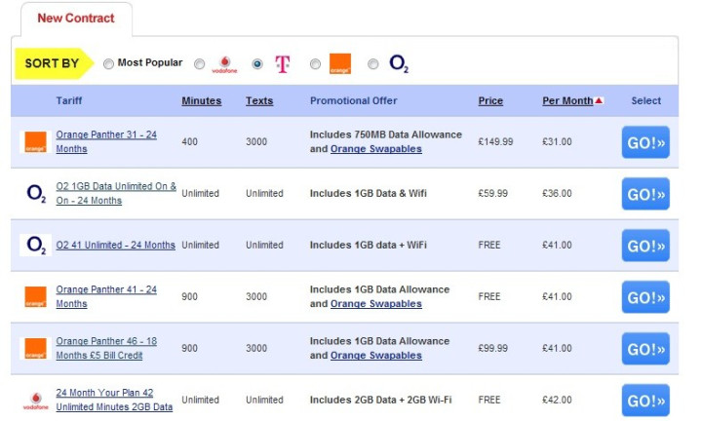This screenshot has height=421, width=702.
Task: Click the £42.00 per month value
Action: click(557, 400)
